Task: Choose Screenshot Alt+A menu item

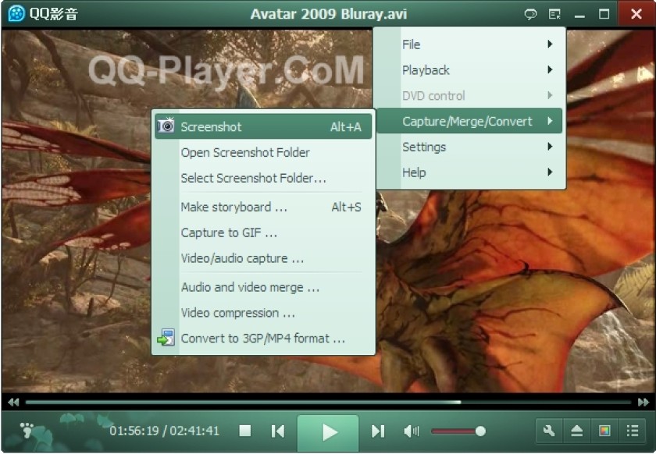Action: pos(263,126)
